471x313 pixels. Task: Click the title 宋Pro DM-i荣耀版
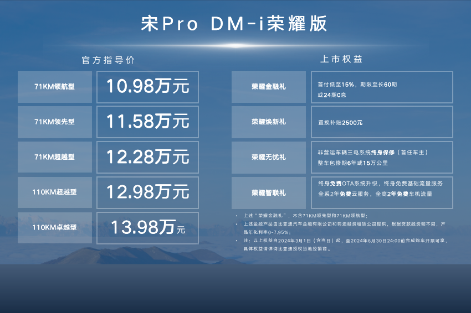tap(234, 24)
